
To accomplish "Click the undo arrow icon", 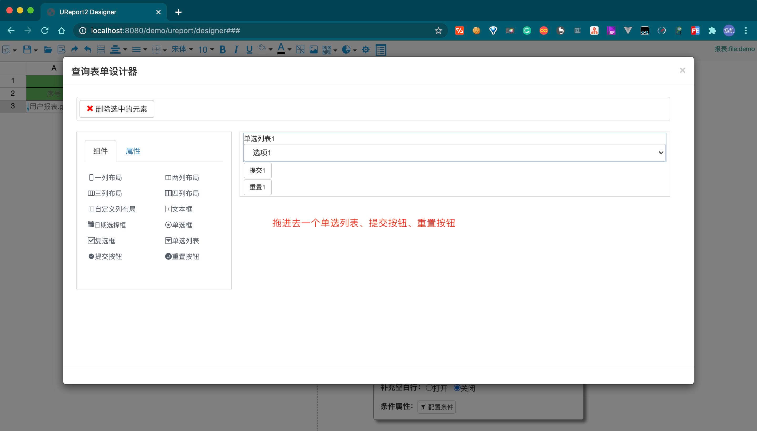I will click(88, 49).
